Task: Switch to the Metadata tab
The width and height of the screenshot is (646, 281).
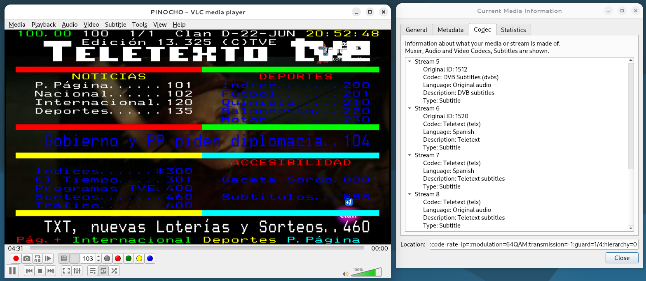Action: pyautogui.click(x=451, y=30)
